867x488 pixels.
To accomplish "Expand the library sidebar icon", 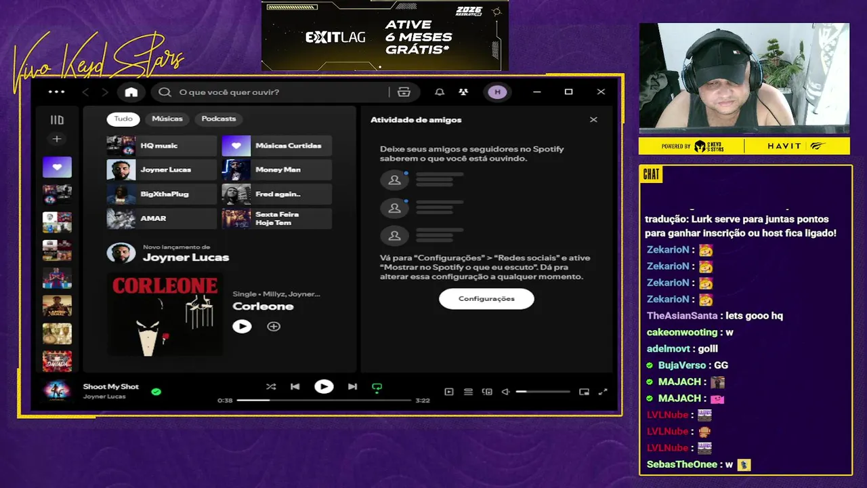I will (x=57, y=120).
